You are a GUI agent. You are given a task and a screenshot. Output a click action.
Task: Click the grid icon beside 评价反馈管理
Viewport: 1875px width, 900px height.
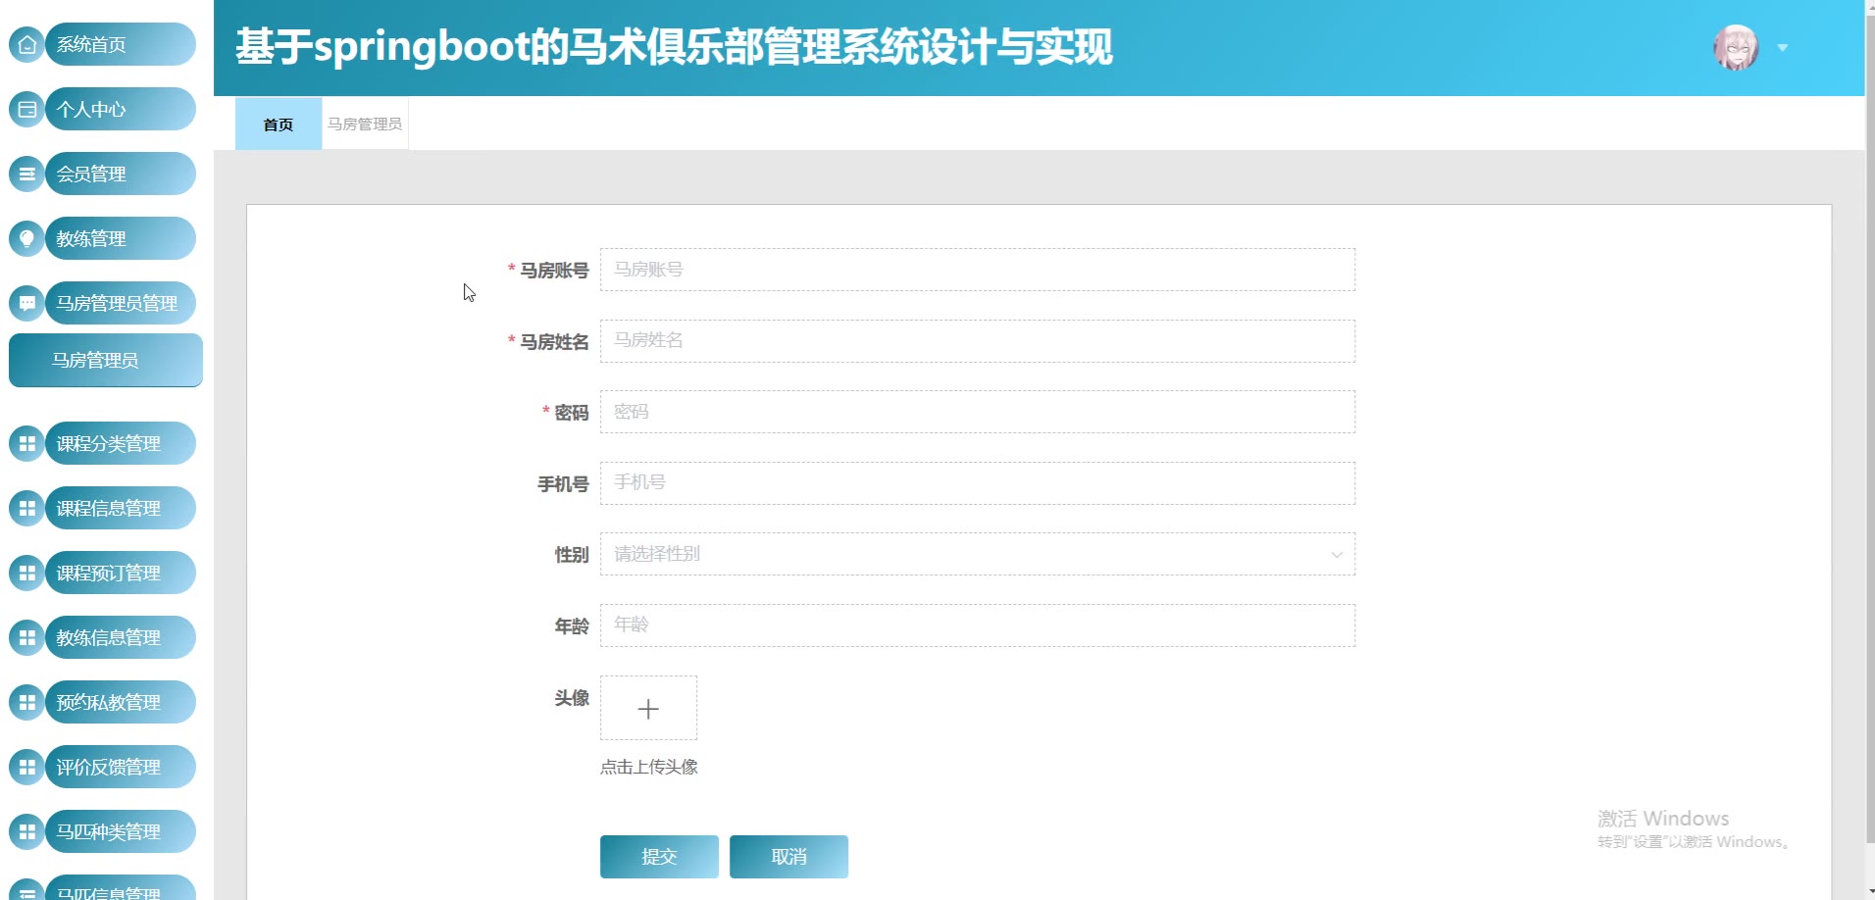[27, 767]
